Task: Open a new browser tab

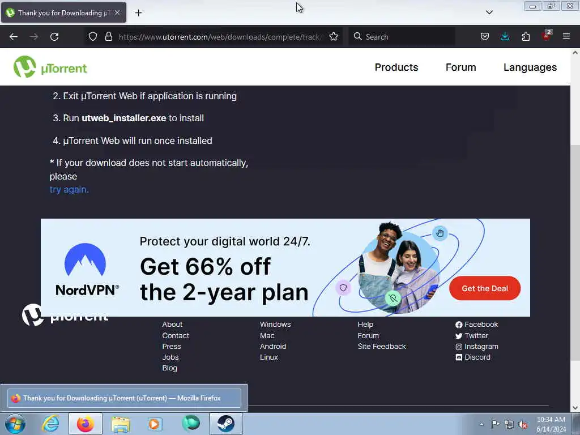Action: (x=138, y=13)
